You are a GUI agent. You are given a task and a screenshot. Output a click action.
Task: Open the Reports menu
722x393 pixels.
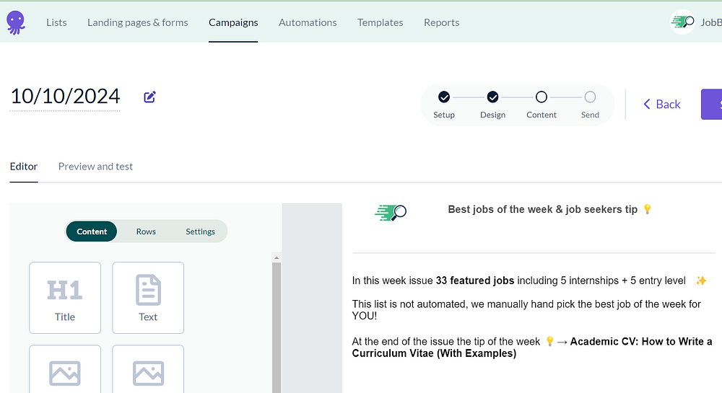coord(441,22)
